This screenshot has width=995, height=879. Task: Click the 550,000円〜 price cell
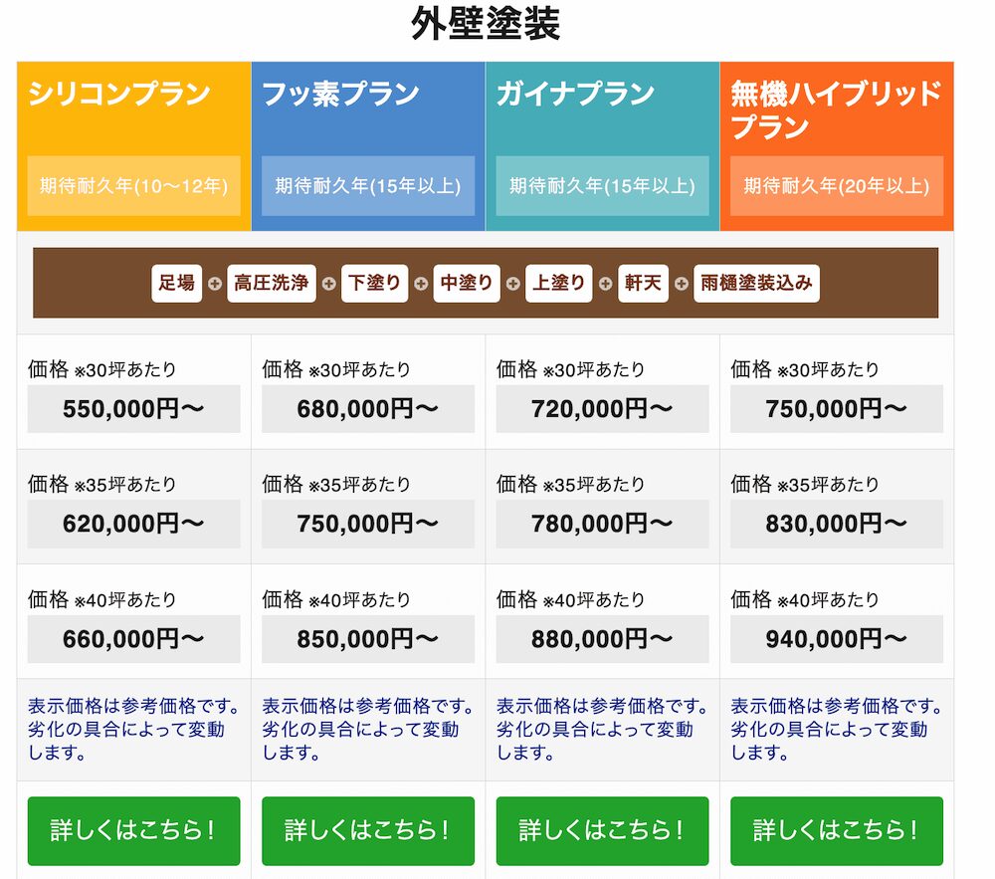pyautogui.click(x=133, y=408)
